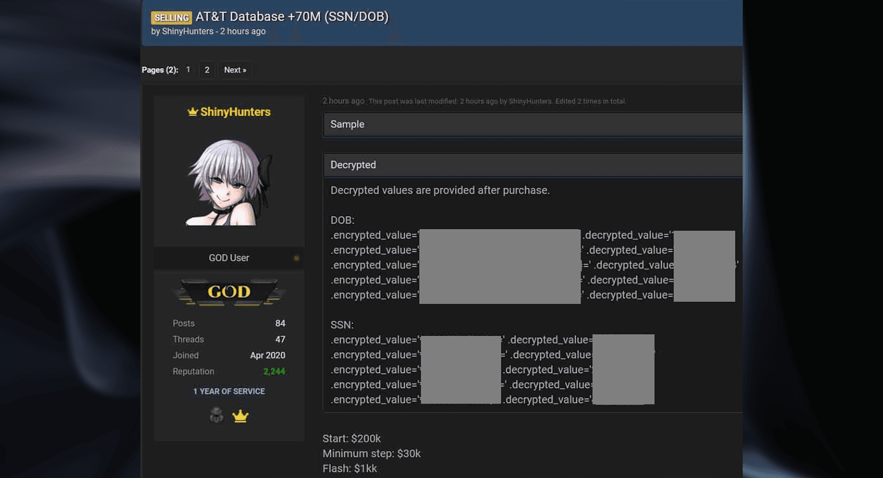This screenshot has height=478, width=883.
Task: Click the GOD rank banner image
Action: coord(229,292)
